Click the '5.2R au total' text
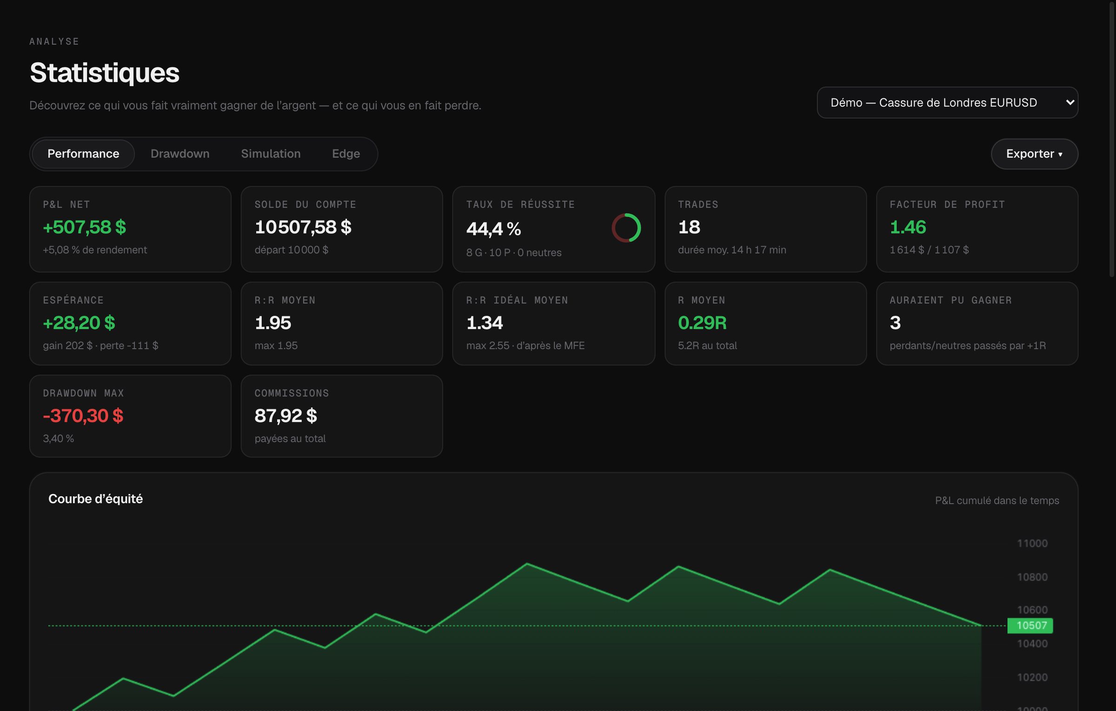Viewport: 1116px width, 711px height. pyautogui.click(x=707, y=346)
